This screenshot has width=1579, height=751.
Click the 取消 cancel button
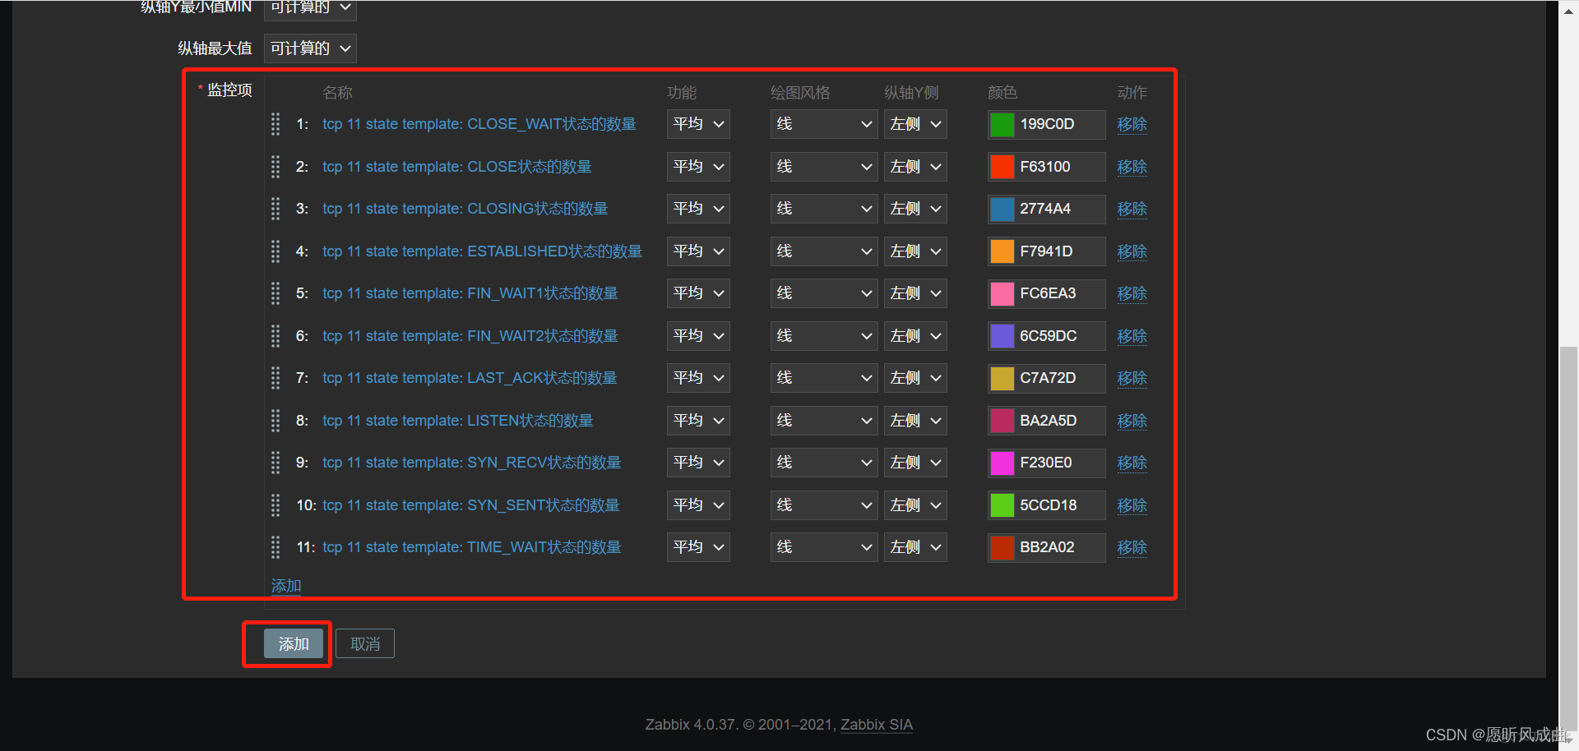tap(365, 643)
